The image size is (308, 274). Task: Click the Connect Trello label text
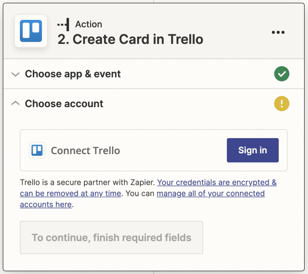point(85,151)
